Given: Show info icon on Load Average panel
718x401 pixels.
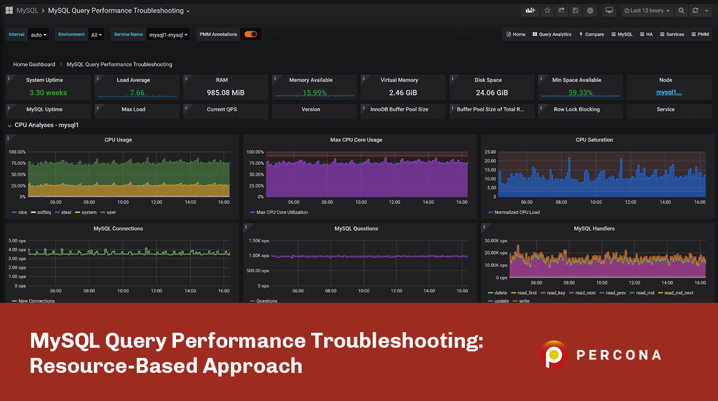Looking at the screenshot, I should tap(97, 78).
